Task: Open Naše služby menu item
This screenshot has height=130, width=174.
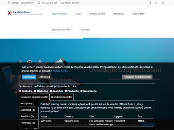Action: point(138,14)
